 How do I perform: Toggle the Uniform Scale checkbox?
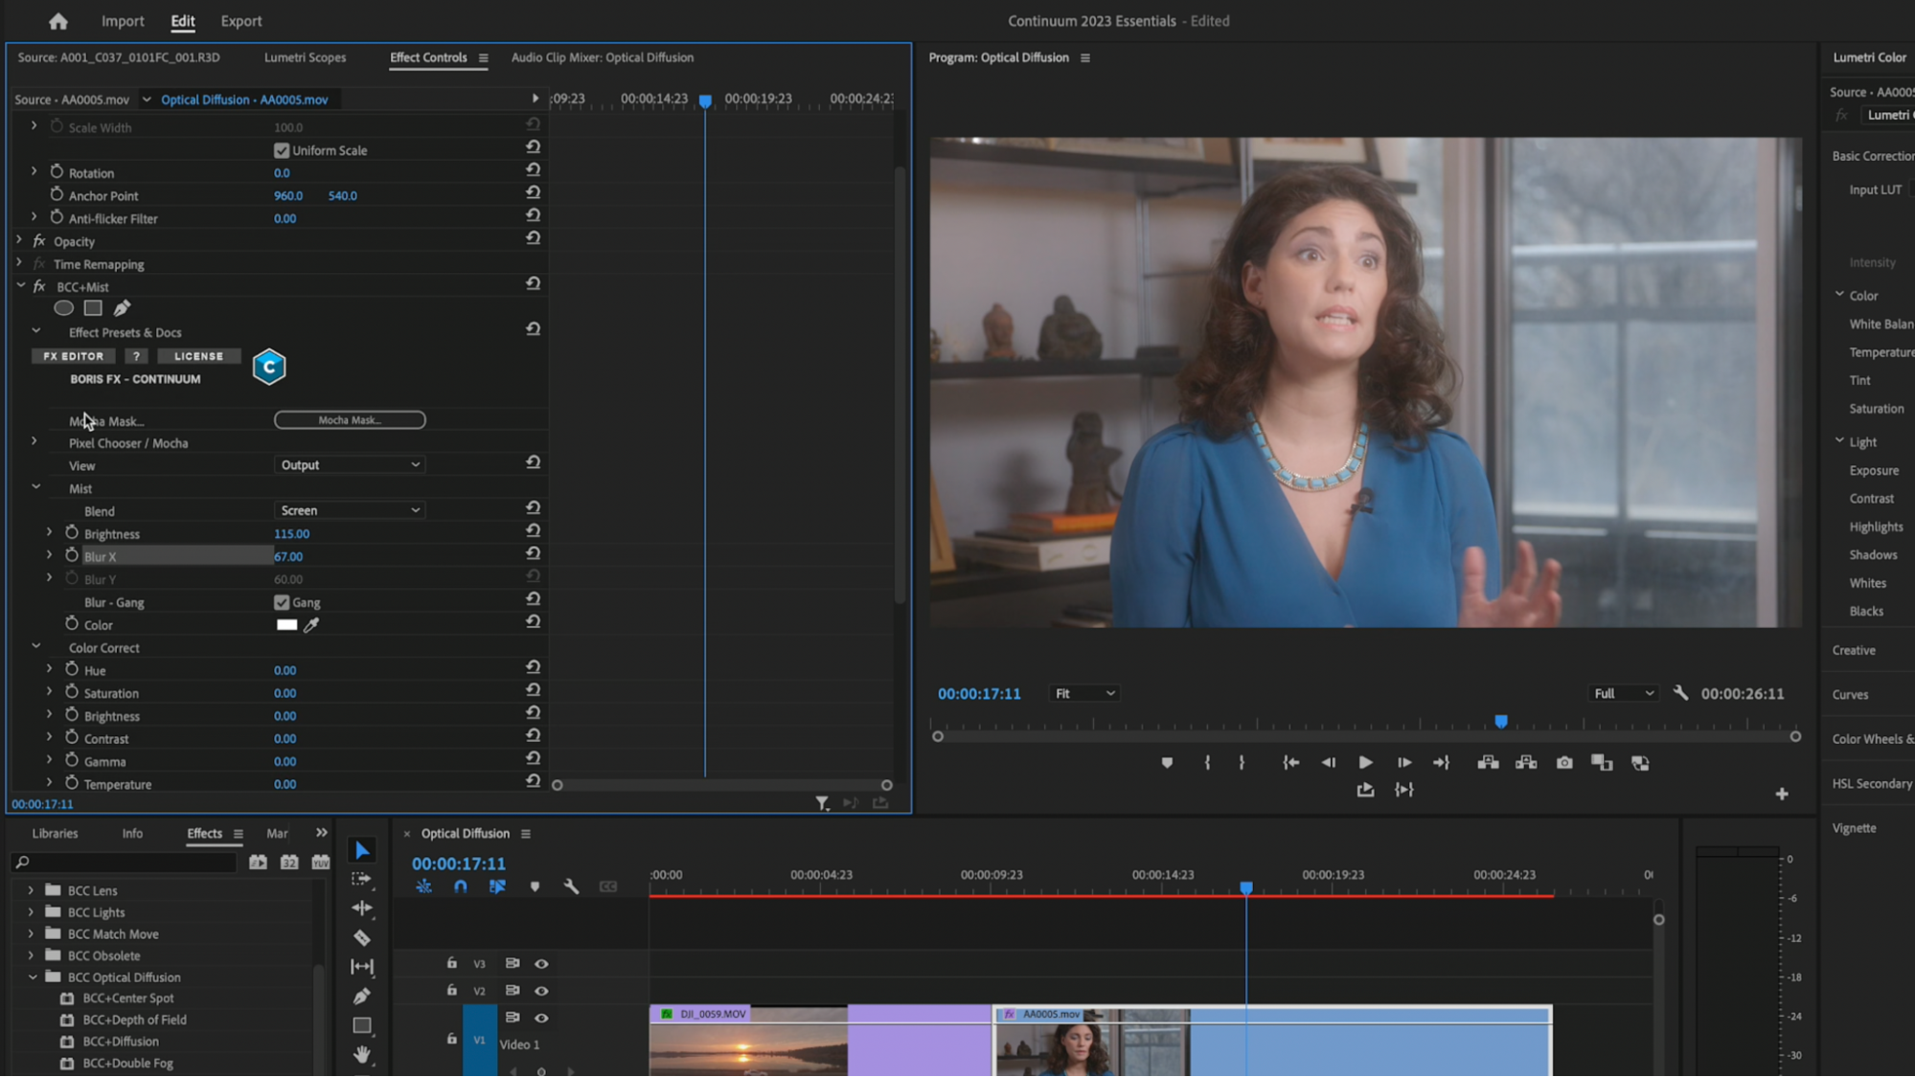pos(282,150)
